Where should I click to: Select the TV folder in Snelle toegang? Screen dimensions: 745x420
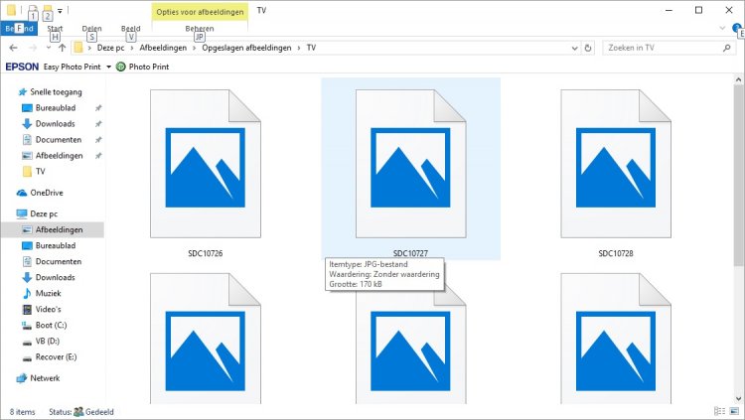pyautogui.click(x=40, y=171)
